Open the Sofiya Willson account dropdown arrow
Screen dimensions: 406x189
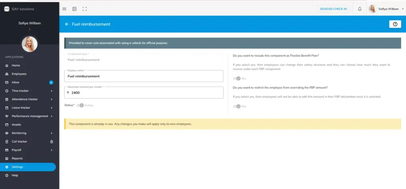[x=403, y=9]
